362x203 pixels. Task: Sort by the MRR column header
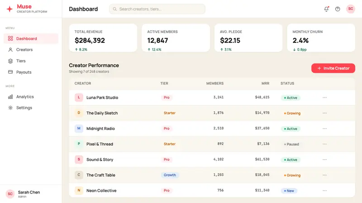point(265,83)
